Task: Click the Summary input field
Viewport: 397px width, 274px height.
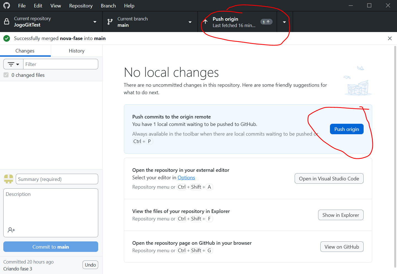Action: pos(57,179)
